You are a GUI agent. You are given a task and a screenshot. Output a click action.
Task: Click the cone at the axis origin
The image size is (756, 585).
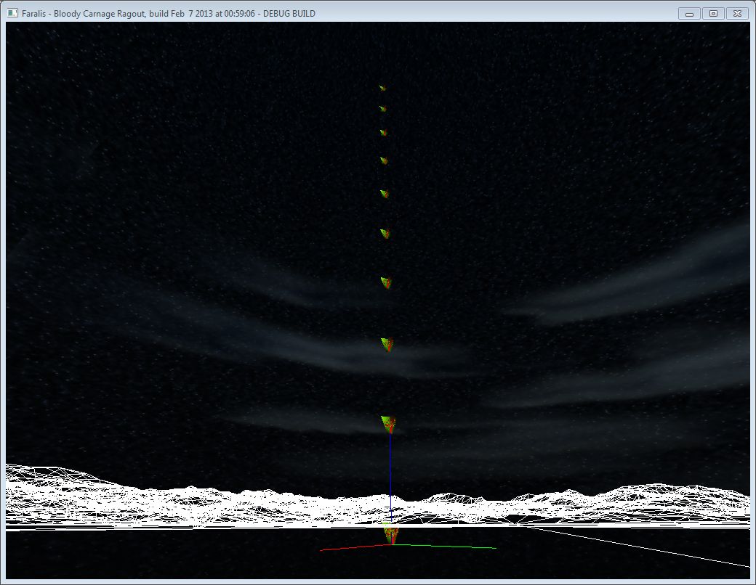pyautogui.click(x=391, y=533)
